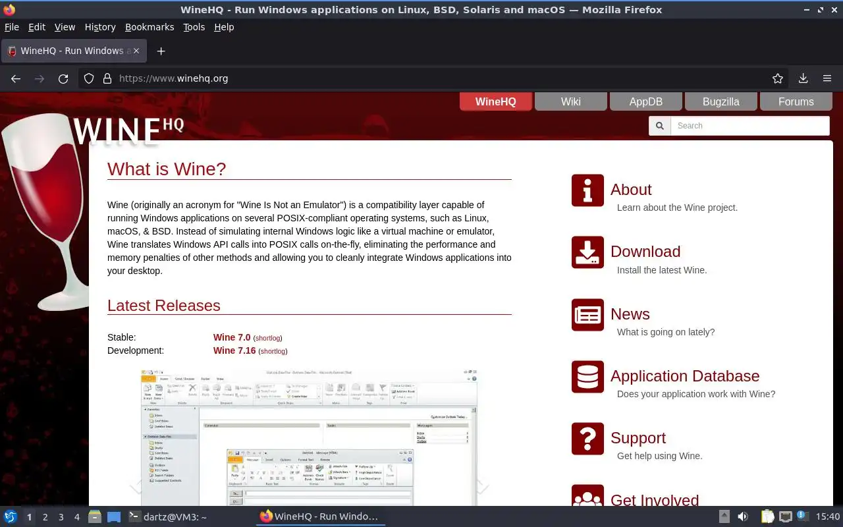Click the network status tray icon
The image size is (843, 527).
pos(785,516)
